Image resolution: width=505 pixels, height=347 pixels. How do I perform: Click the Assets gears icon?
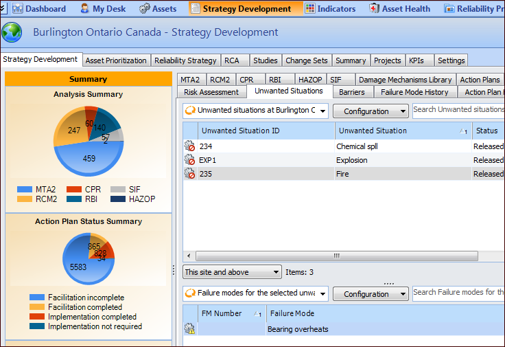[144, 9]
